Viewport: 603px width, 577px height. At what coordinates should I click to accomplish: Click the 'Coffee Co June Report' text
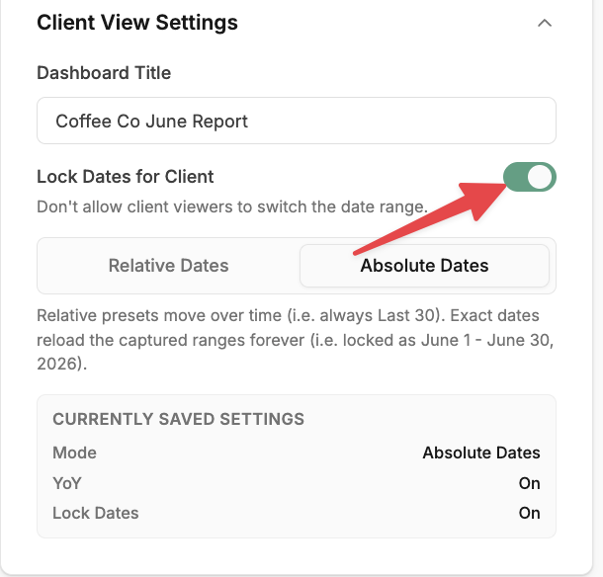pos(151,122)
